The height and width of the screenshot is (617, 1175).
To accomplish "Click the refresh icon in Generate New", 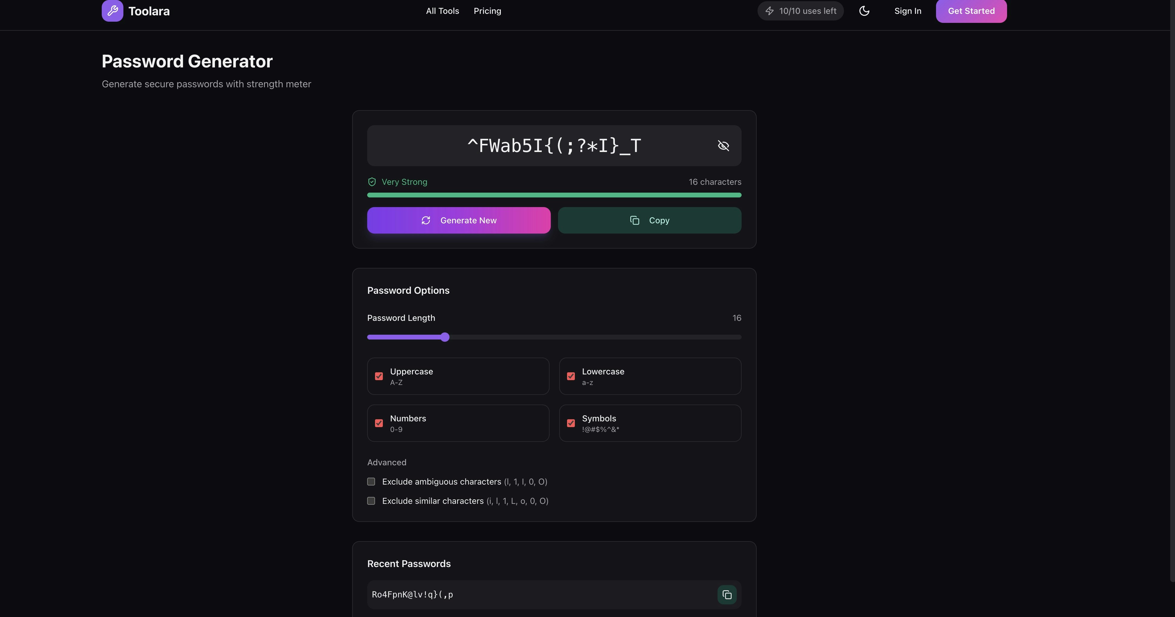I will 426,220.
